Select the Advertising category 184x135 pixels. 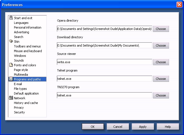(21, 32)
